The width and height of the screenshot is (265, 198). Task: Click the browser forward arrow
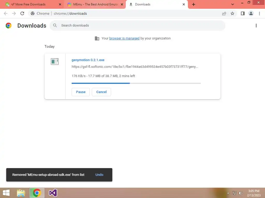pos(14,13)
